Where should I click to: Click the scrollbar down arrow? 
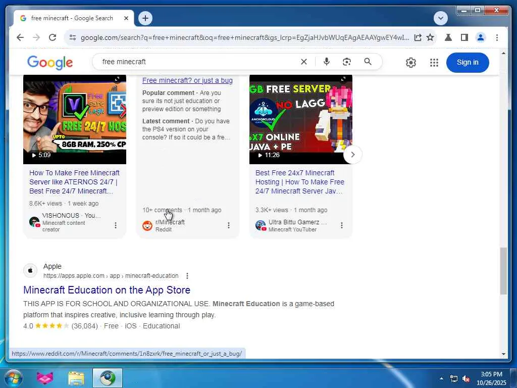(x=503, y=354)
